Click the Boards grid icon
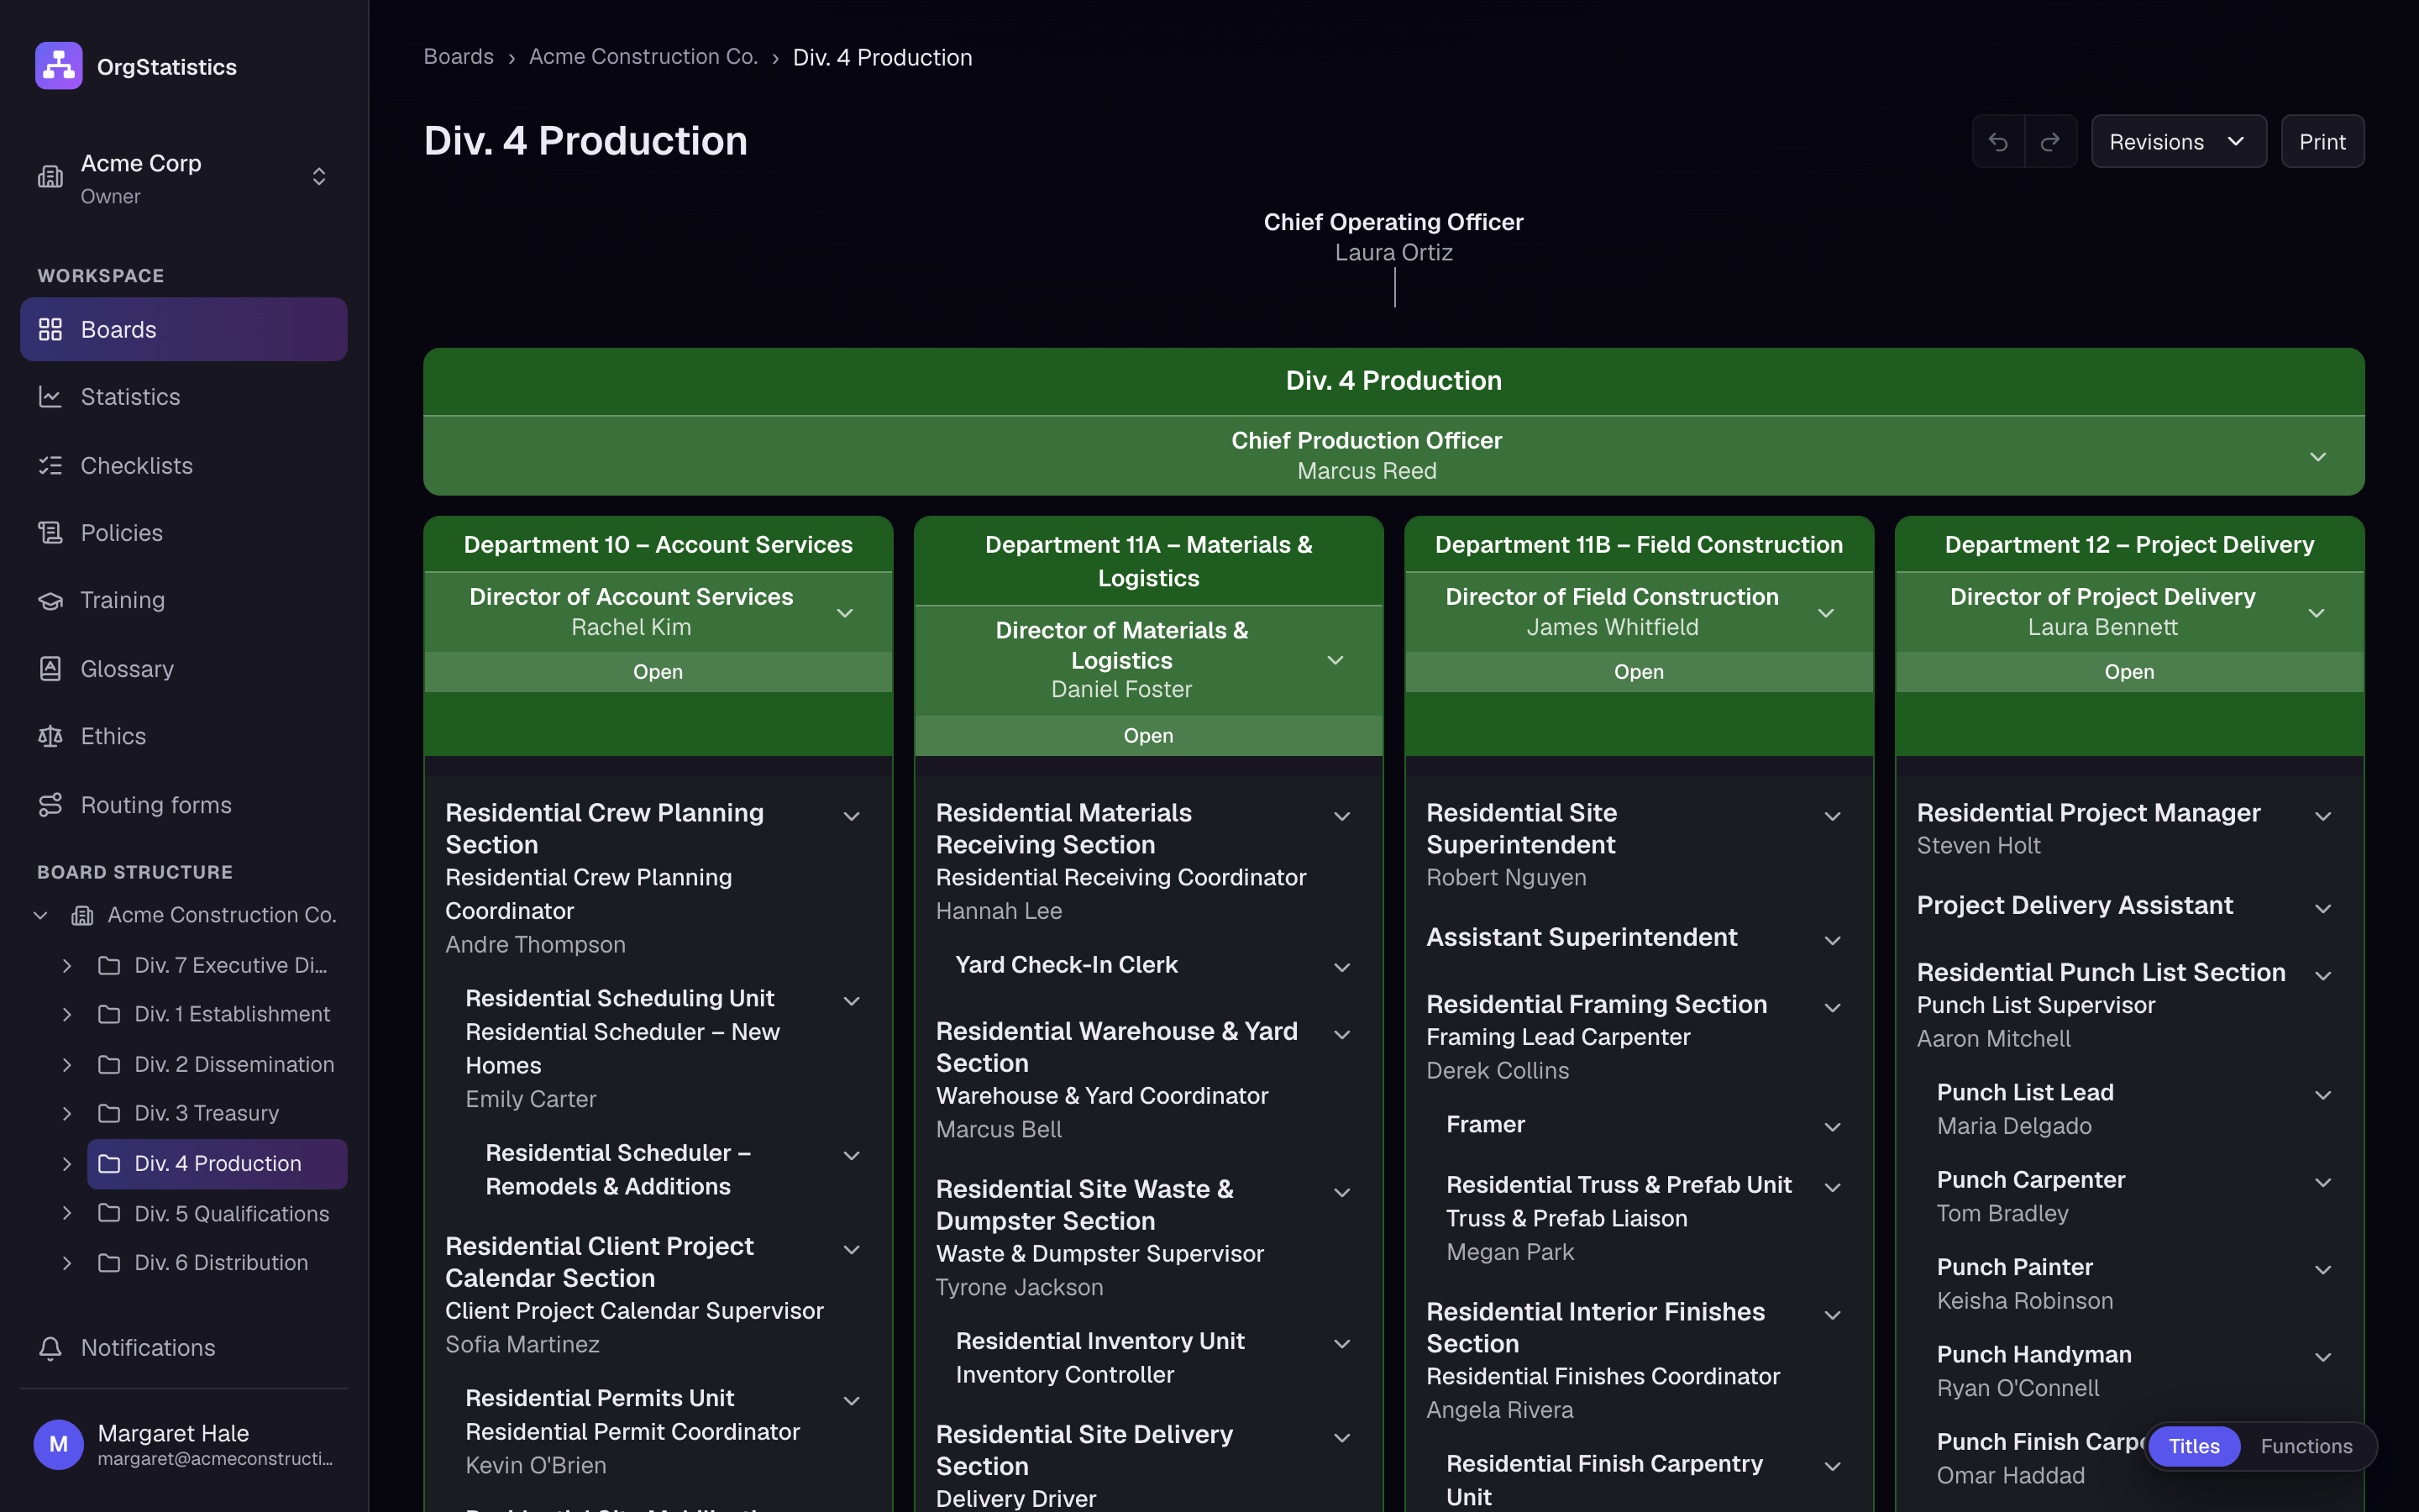2419x1512 pixels. 50,329
